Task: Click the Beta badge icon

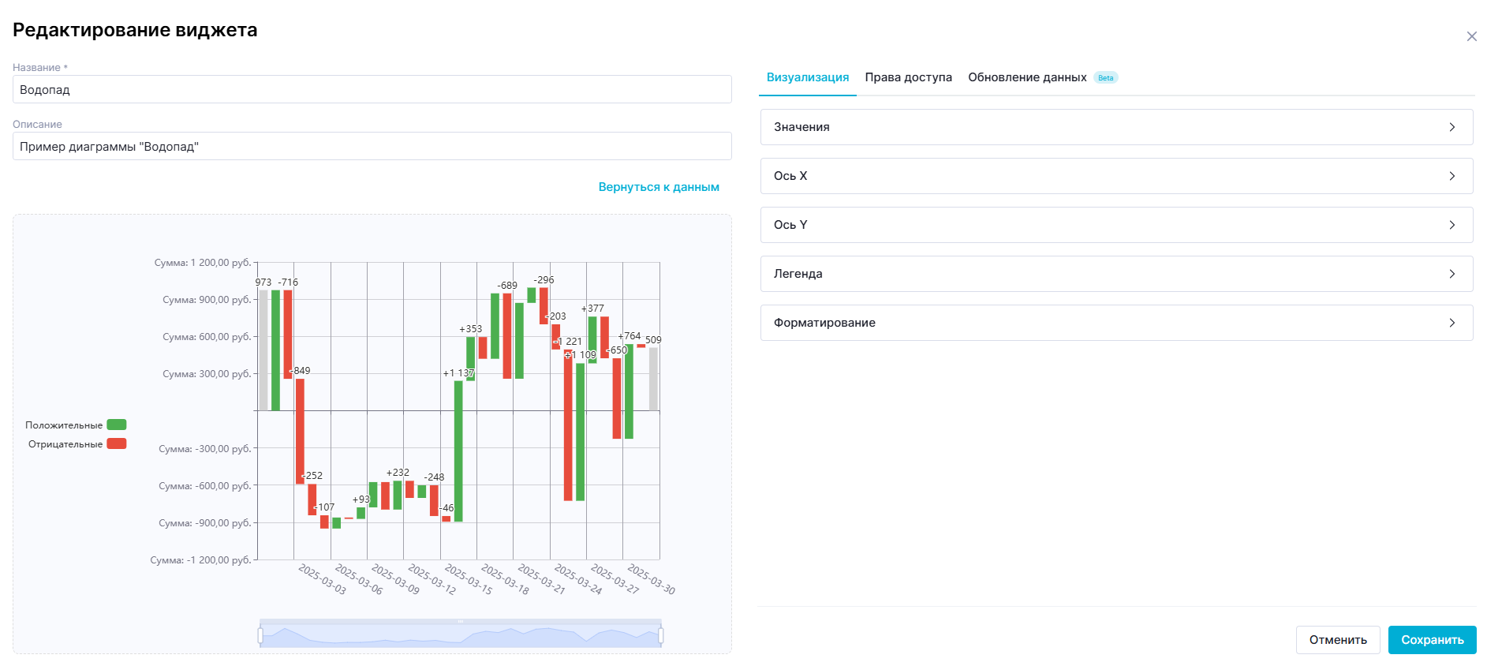Action: click(1106, 77)
